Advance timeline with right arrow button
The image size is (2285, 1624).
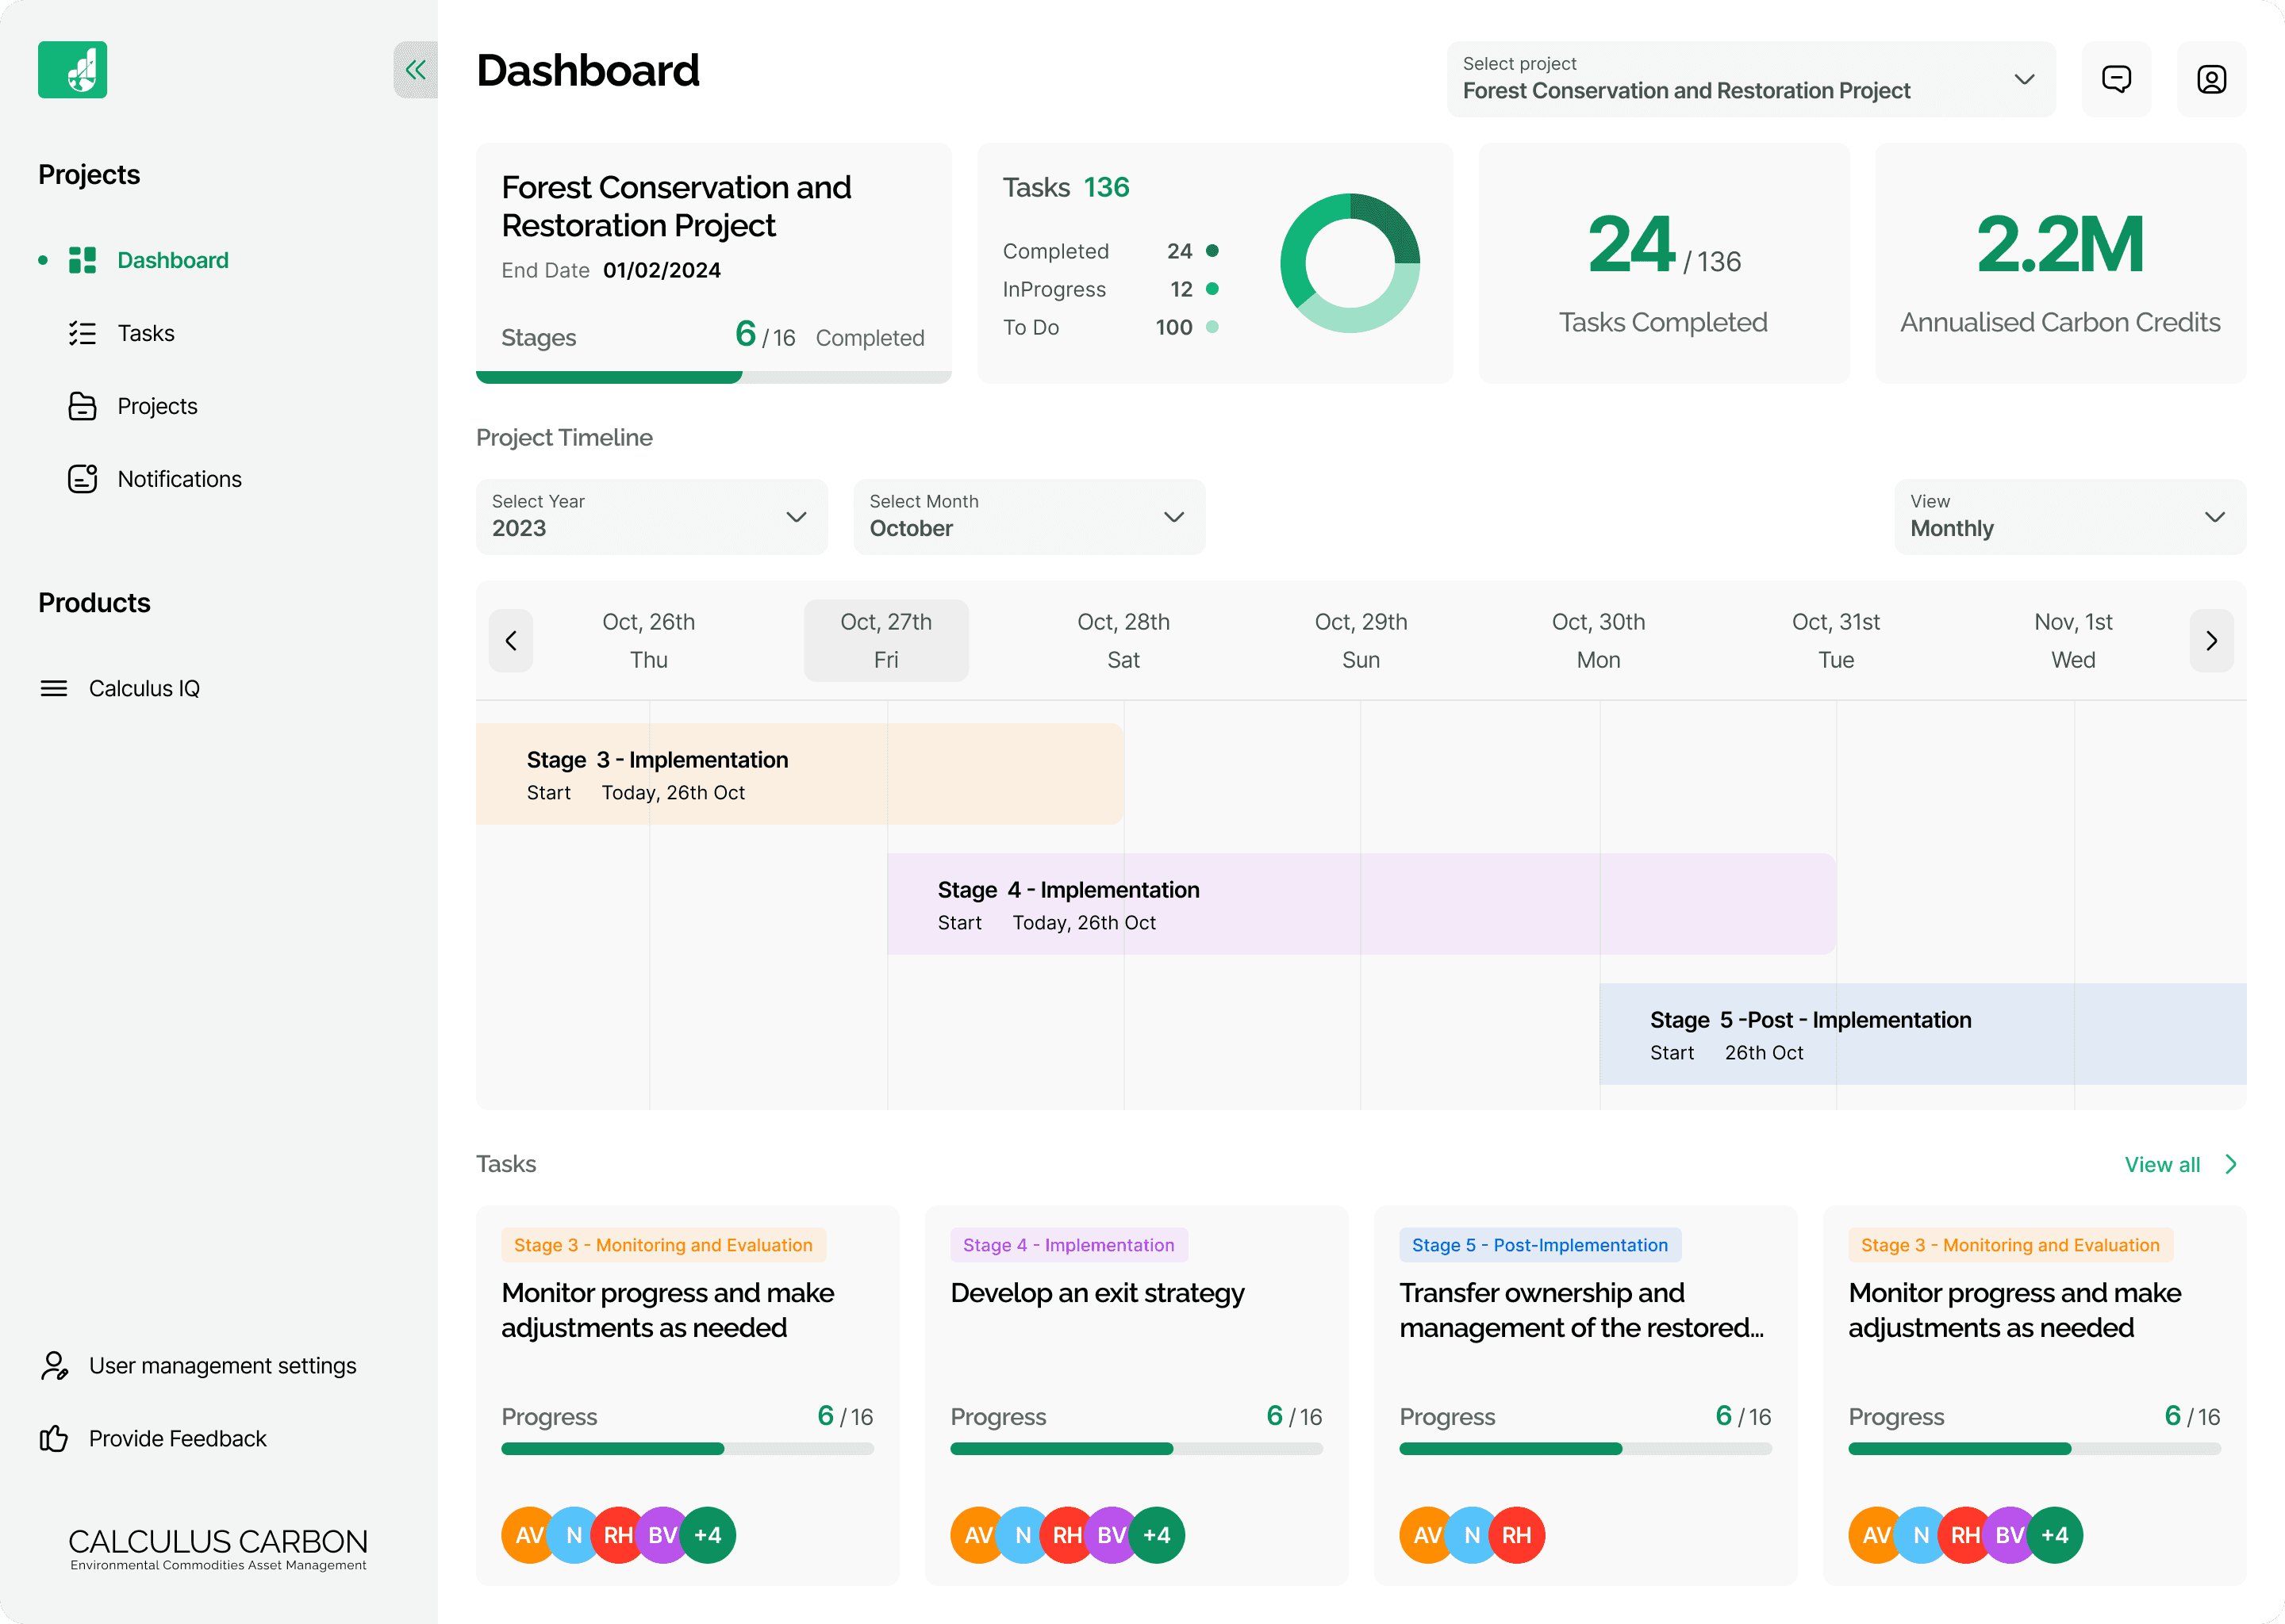2211,640
